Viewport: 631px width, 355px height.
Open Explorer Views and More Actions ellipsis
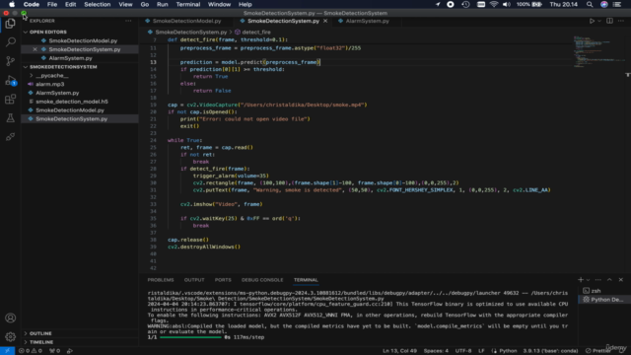(128, 21)
